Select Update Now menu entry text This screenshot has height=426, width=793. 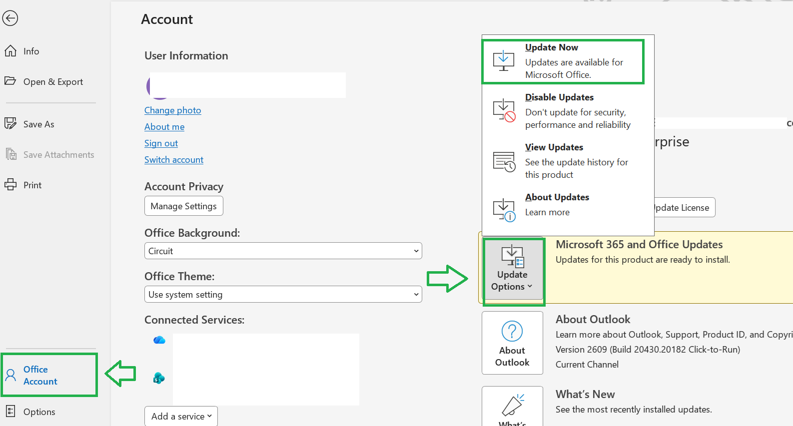574,61
